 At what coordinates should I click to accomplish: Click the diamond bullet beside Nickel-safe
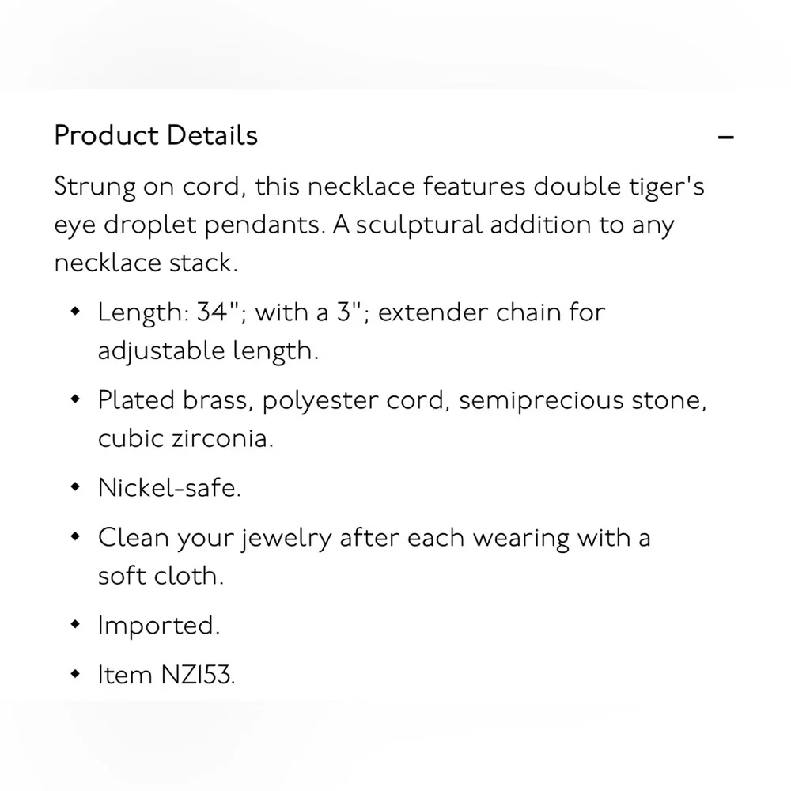coord(76,486)
